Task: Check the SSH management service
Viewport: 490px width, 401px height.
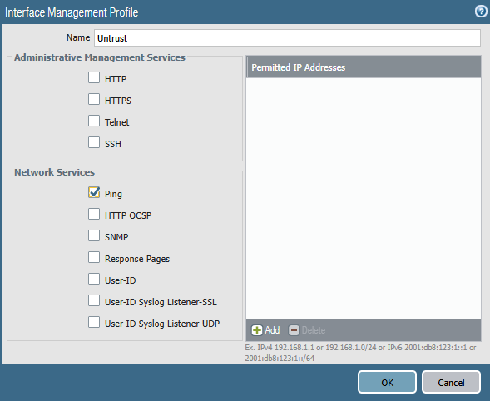Action: (94, 142)
